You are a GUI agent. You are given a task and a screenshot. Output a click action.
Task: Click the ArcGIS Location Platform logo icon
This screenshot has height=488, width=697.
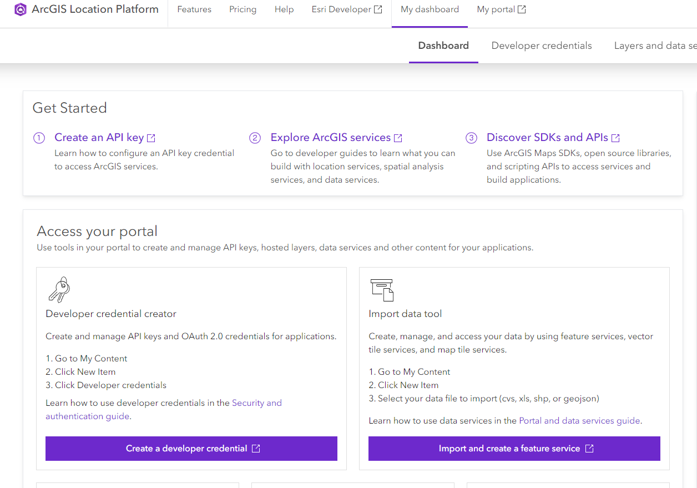pos(21,9)
